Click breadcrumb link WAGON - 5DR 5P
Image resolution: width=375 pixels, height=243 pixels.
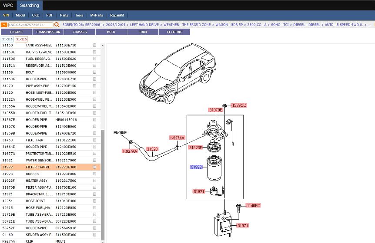229,25
